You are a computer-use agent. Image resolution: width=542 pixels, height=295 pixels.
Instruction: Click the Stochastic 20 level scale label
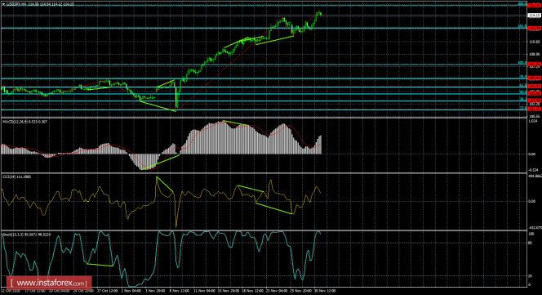point(531,276)
